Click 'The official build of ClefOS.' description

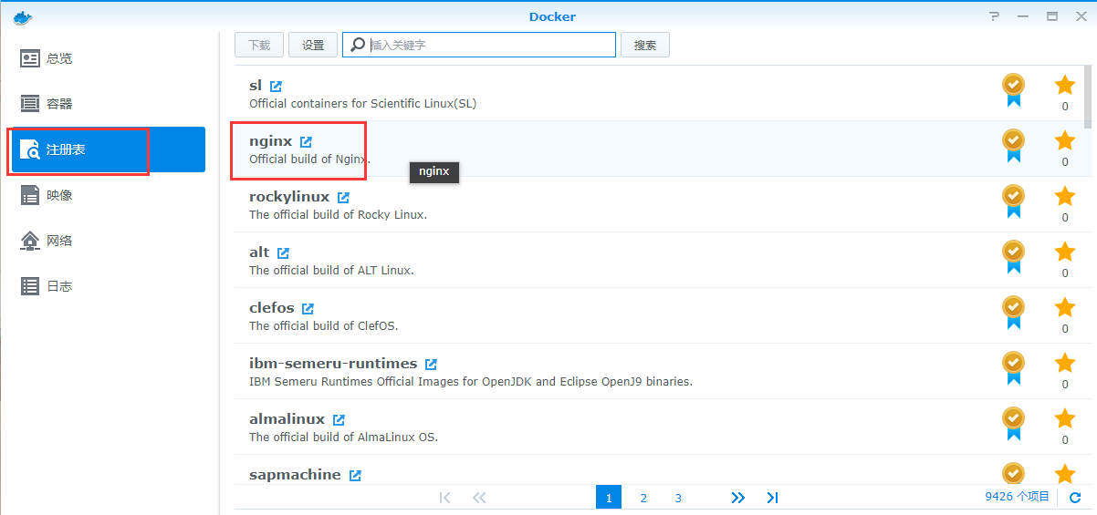coord(323,326)
